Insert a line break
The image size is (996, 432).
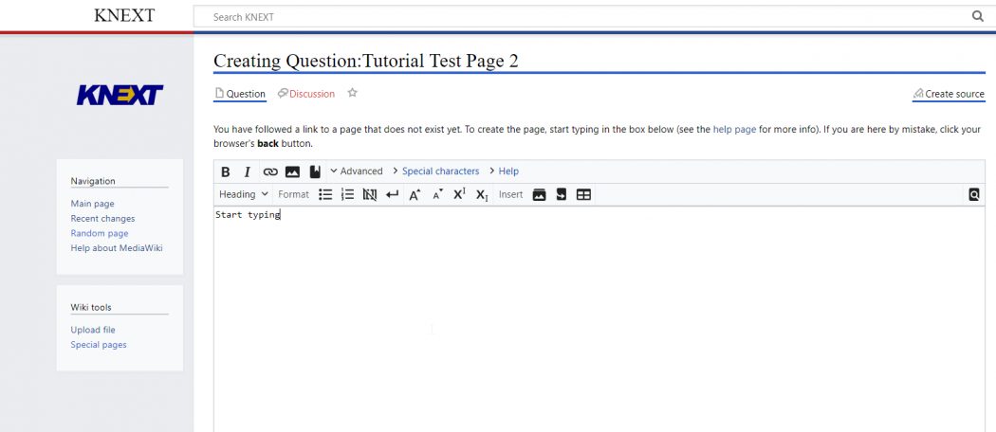pos(392,194)
